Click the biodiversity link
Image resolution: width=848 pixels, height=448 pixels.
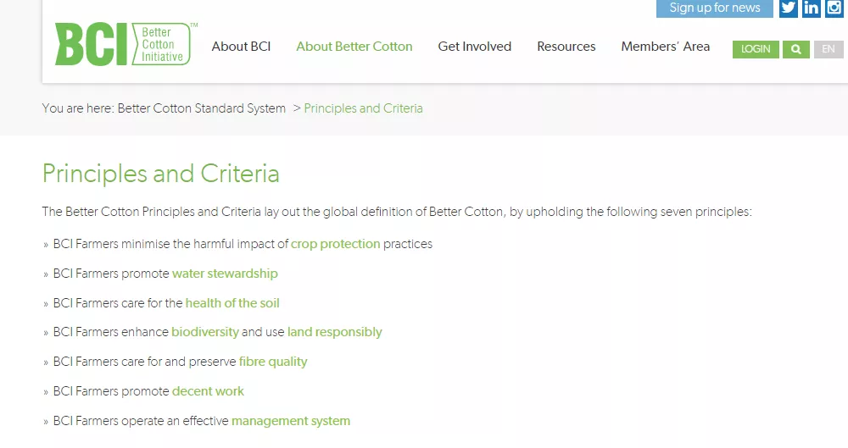coord(204,332)
